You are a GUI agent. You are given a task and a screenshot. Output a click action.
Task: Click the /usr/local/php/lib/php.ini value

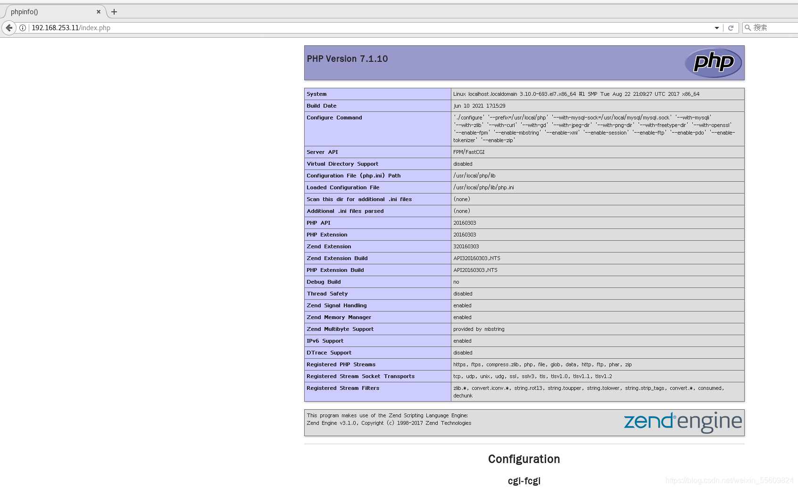point(483,187)
